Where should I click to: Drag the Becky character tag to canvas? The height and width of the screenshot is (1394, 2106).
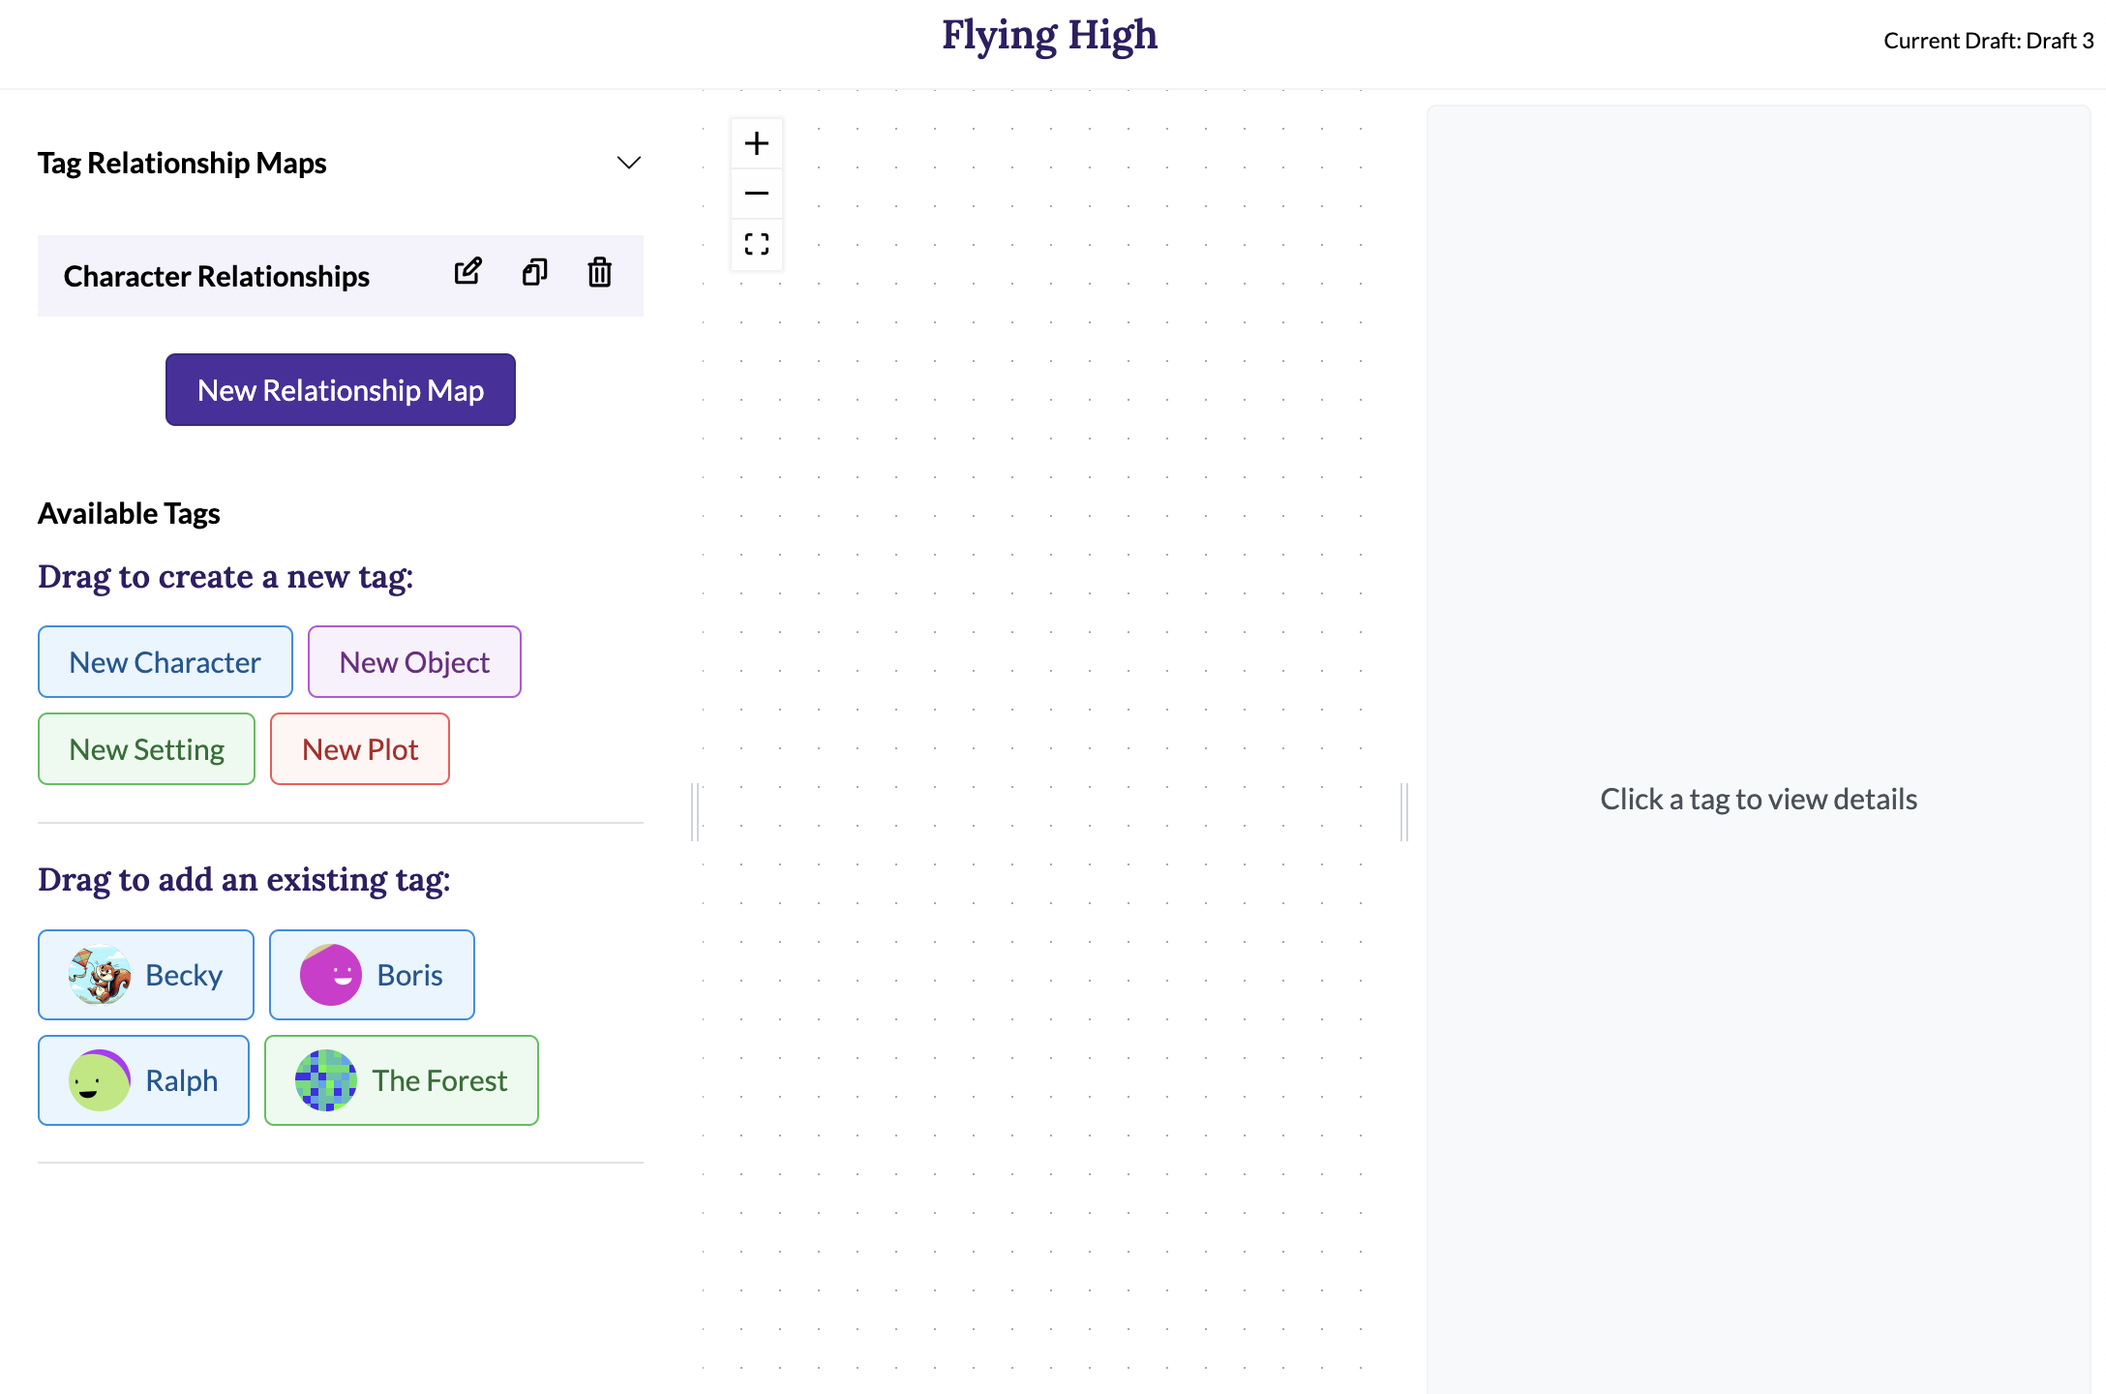coord(143,972)
